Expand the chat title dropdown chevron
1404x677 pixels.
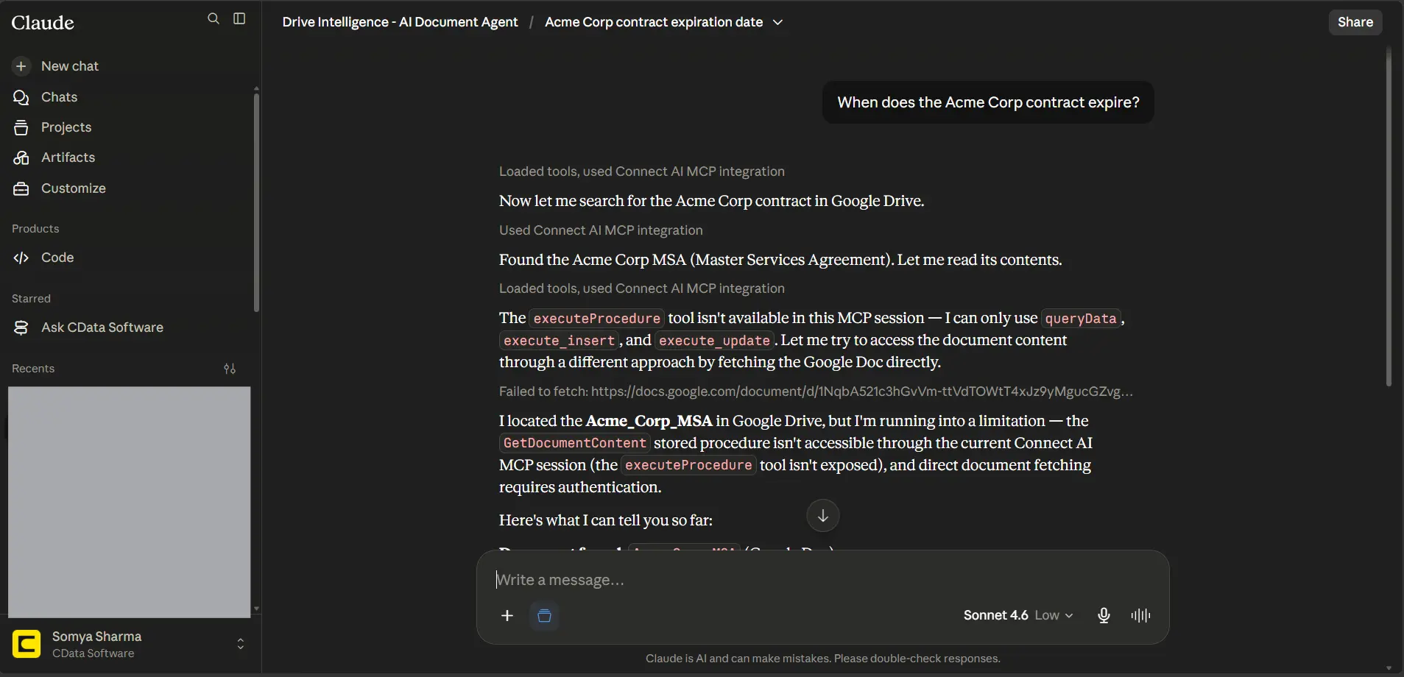pyautogui.click(x=777, y=23)
